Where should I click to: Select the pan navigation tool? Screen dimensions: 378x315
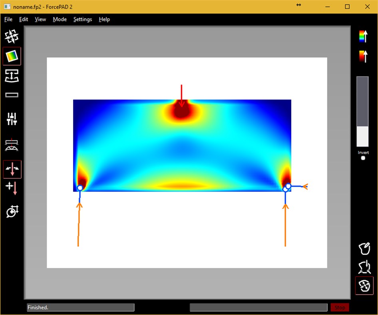(x=12, y=35)
